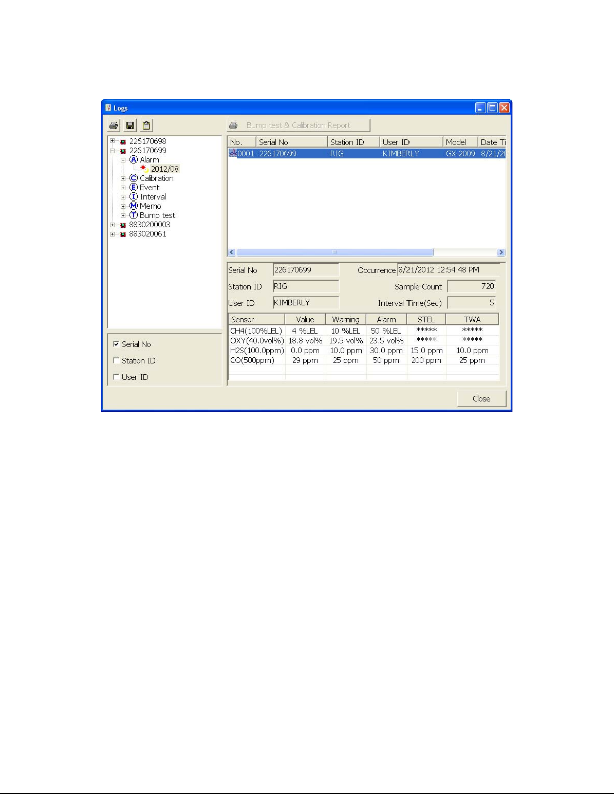Viewport: 614px width, 794px height.
Task: Click device icon beside 226170698
Action: 123,142
